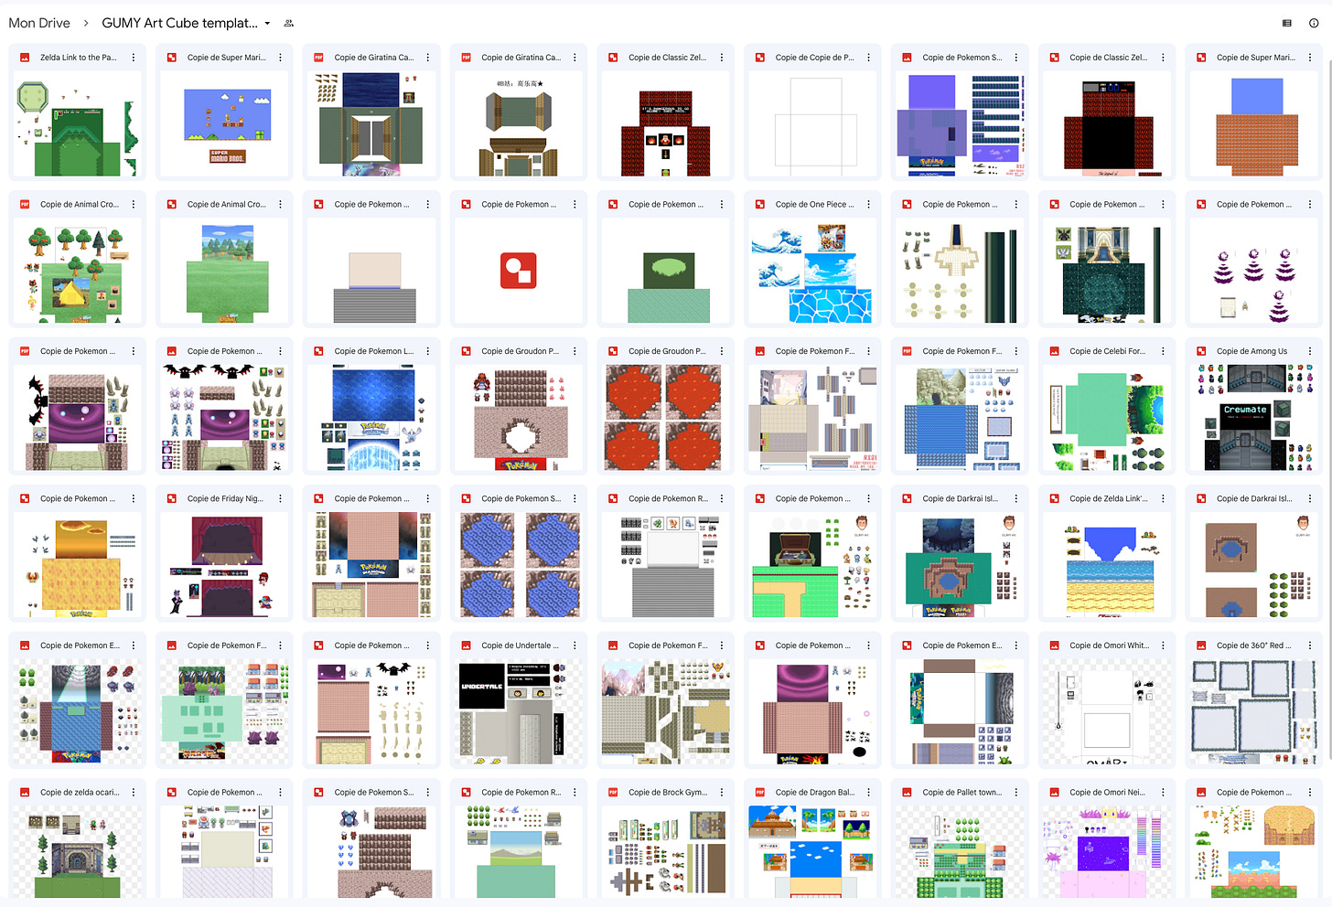Open the Omori White space thumbnail
Image resolution: width=1332 pixels, height=907 pixels.
coord(1107,713)
